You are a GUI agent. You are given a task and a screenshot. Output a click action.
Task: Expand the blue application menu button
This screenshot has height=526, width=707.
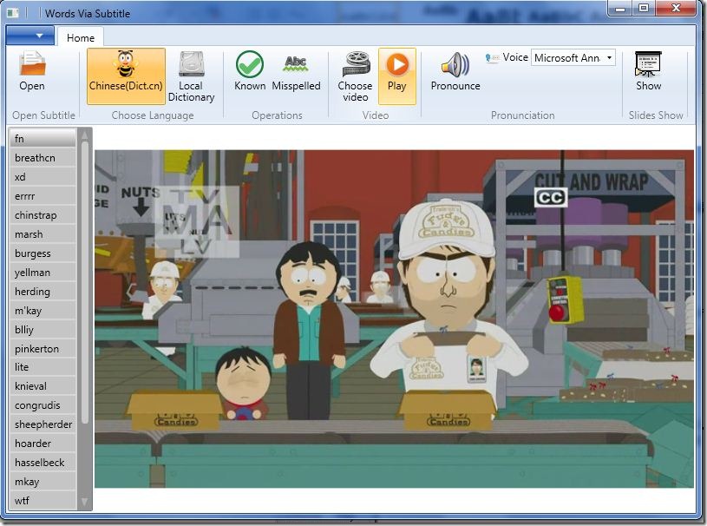(29, 36)
